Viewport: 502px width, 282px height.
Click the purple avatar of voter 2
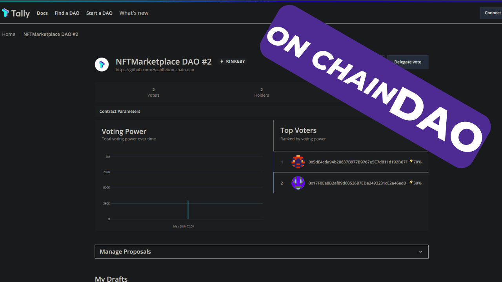[298, 183]
